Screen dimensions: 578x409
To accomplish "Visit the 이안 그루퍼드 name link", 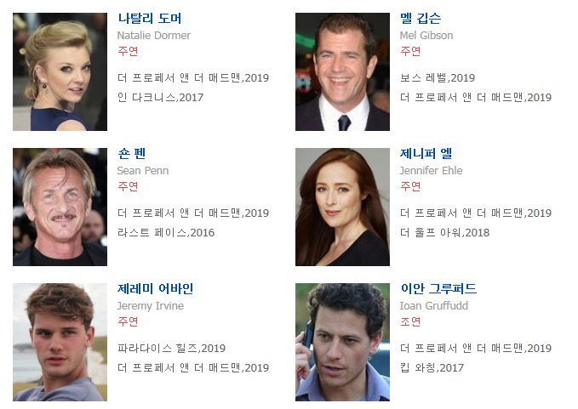I will click(x=438, y=288).
